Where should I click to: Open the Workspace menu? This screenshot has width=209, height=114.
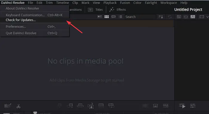point(169,3)
